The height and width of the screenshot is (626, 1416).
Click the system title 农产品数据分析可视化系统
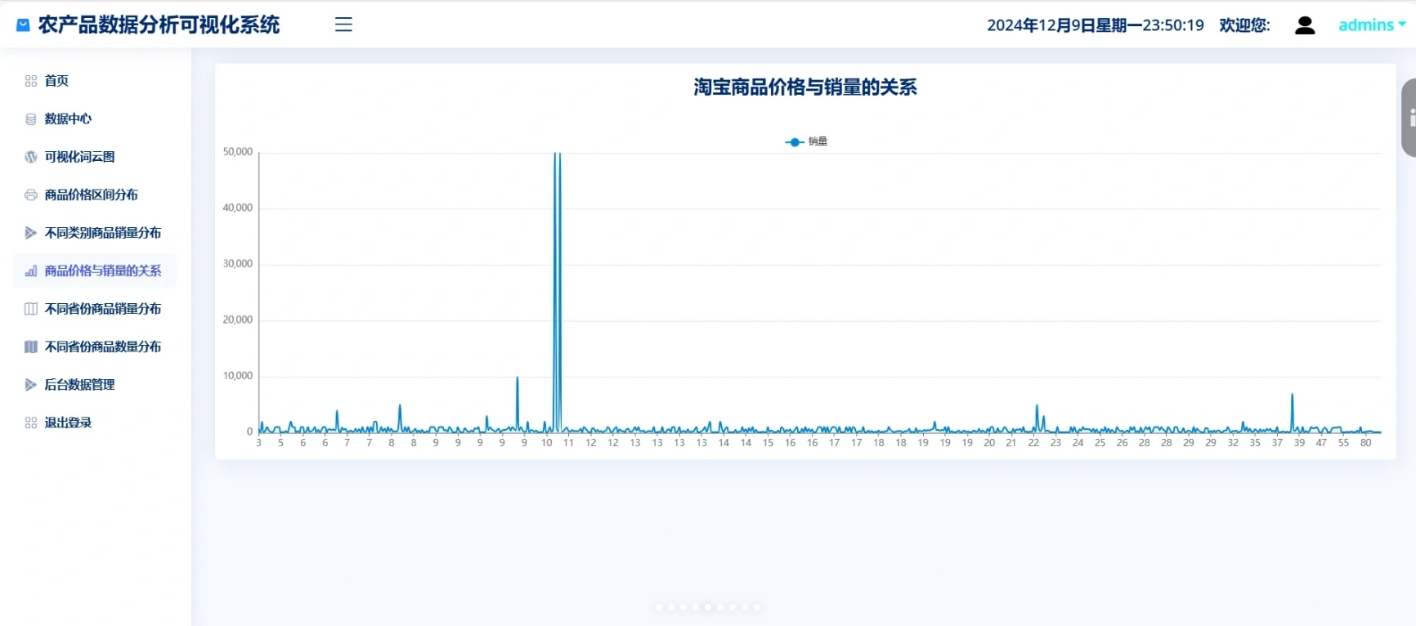159,25
